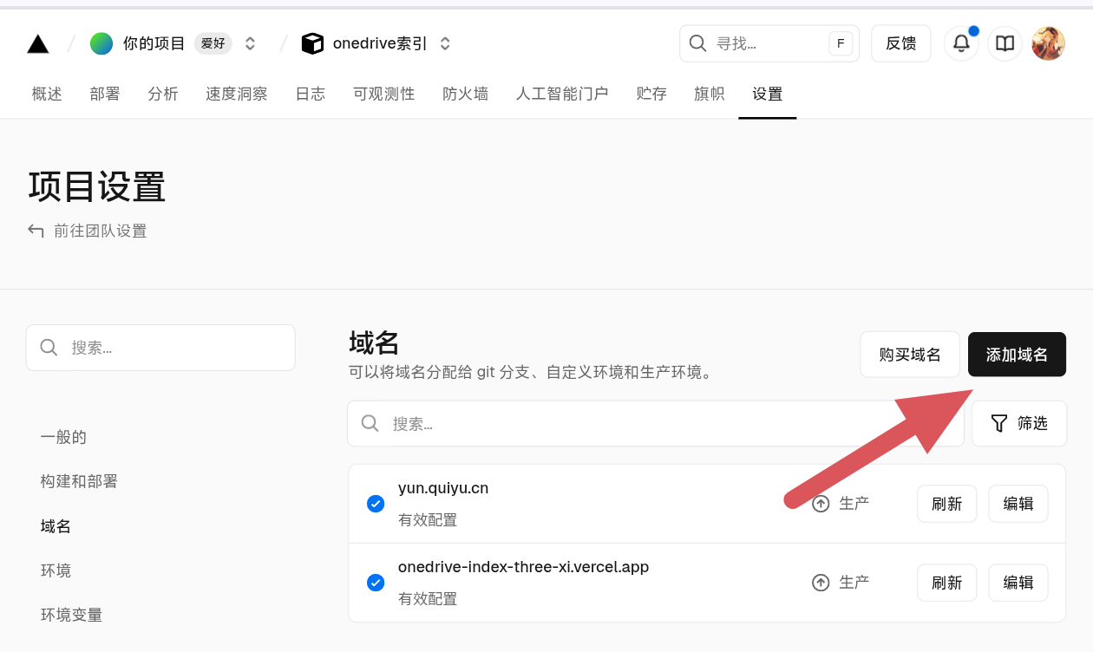This screenshot has height=652, width=1093.
Task: Click the Vercel triangle logo
Action: (x=37, y=42)
